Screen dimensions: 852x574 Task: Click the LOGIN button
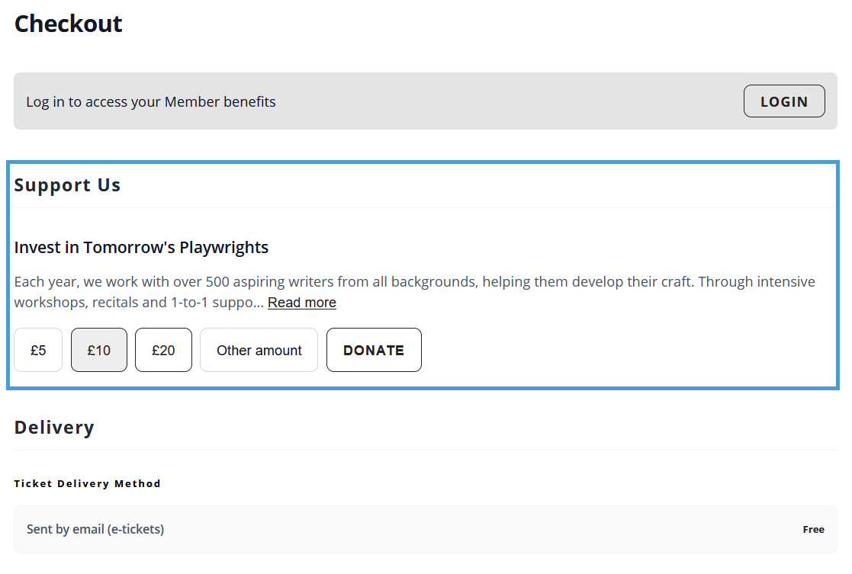coord(784,101)
